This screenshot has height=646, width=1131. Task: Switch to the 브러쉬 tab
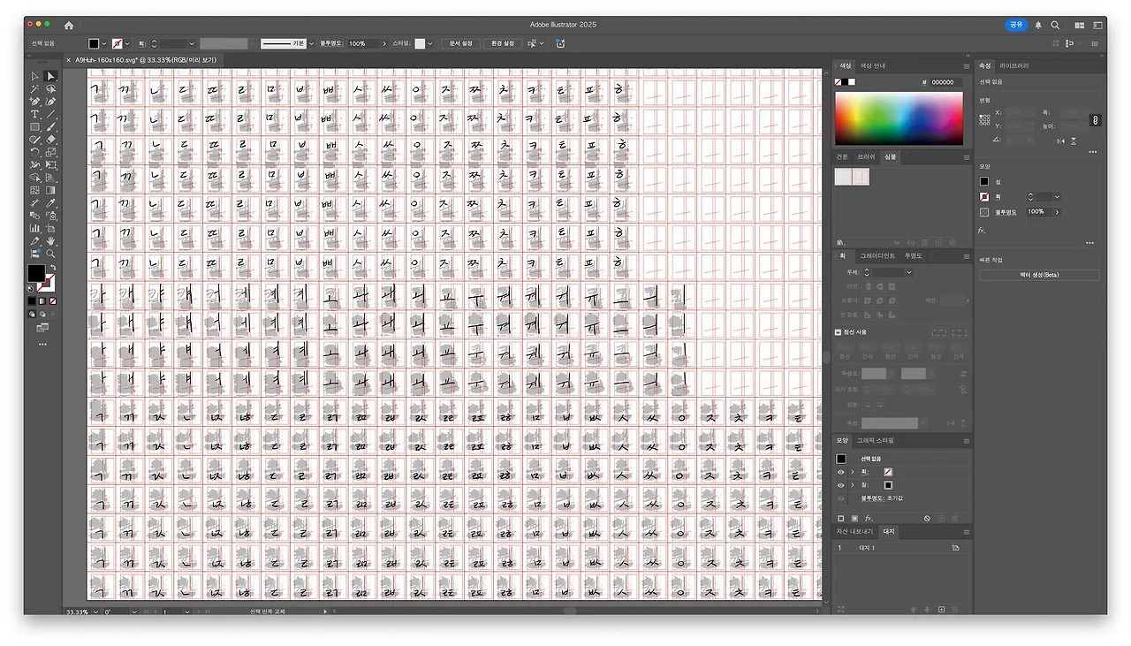[x=867, y=156]
